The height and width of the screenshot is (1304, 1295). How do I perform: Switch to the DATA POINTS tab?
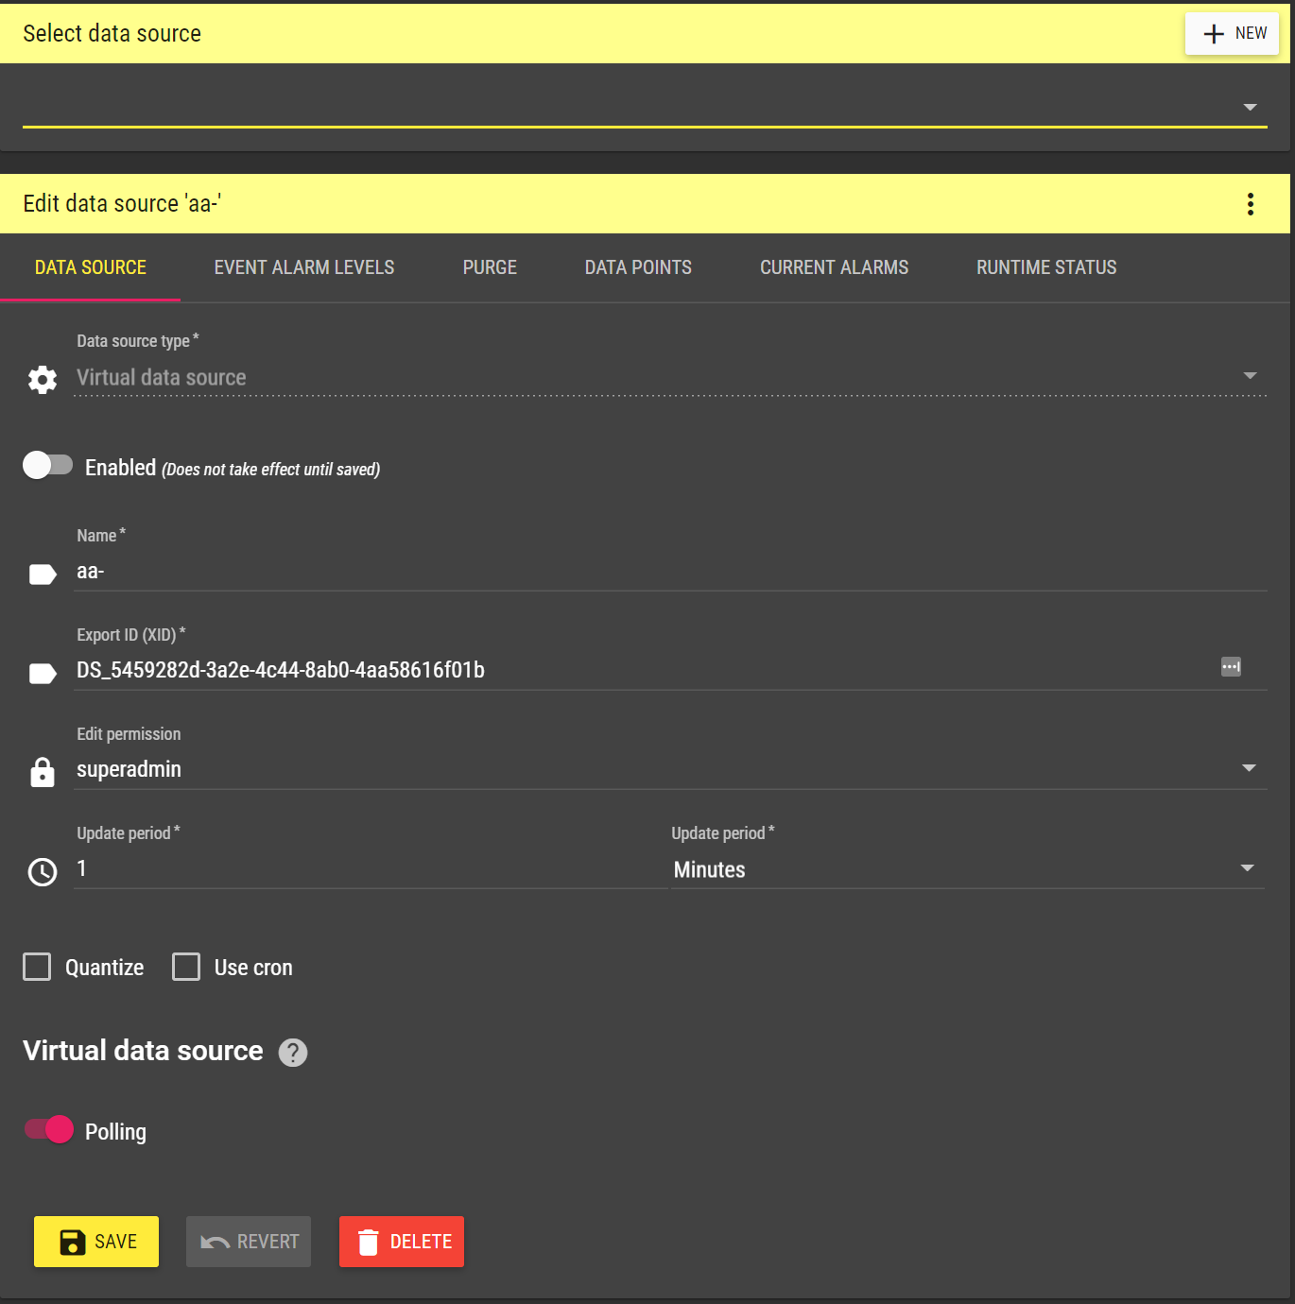638,267
